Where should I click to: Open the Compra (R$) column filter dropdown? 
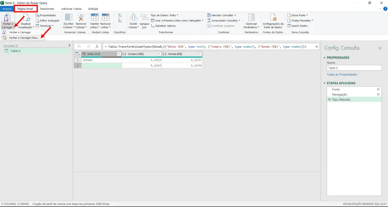click(x=159, y=54)
